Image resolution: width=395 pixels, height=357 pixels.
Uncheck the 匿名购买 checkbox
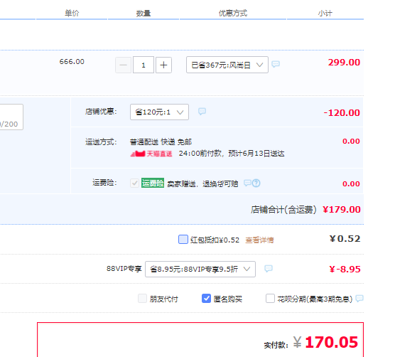(206, 299)
